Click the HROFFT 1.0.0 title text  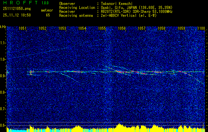(x=26, y=3)
